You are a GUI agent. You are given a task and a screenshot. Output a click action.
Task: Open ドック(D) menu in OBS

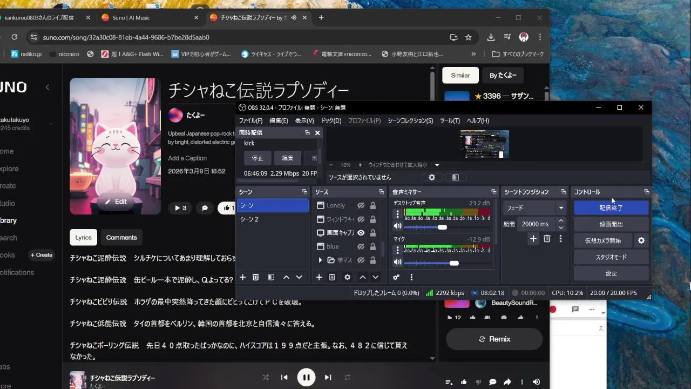coord(331,120)
